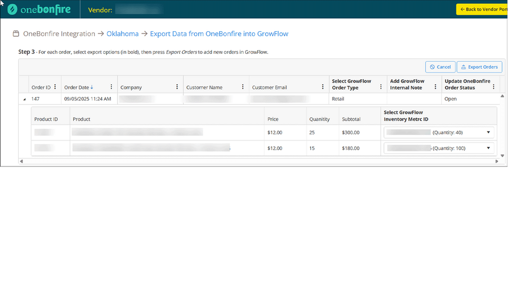
Task: Go back to Vendor Portal
Action: tap(482, 10)
